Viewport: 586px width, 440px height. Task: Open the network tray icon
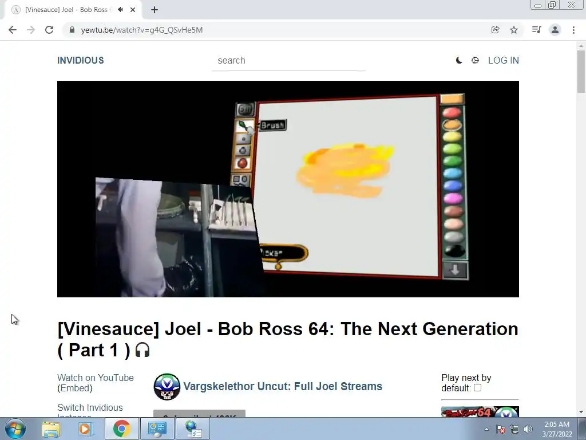pyautogui.click(x=514, y=429)
